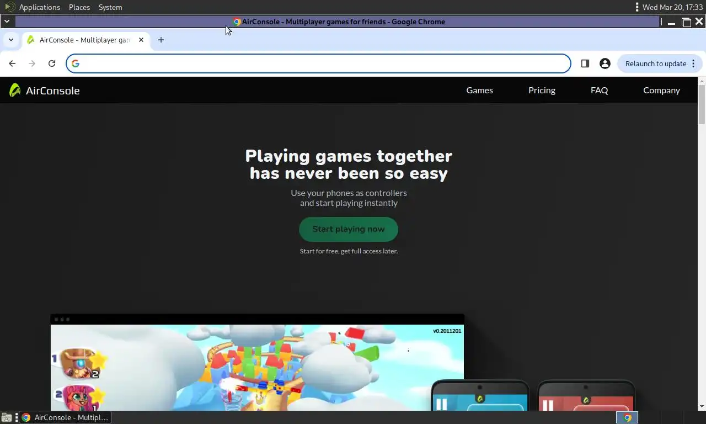
Task: Click the AirConsole taskbar window button
Action: [65, 417]
